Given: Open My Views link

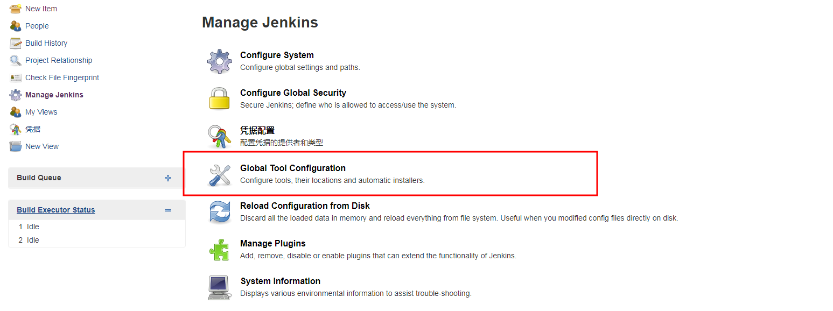Looking at the screenshot, I should click(41, 112).
